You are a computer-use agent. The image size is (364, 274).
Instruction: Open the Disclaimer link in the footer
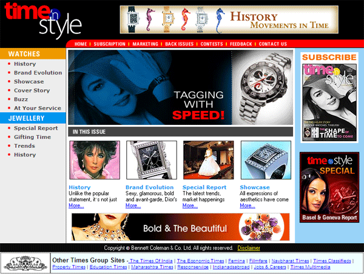click(249, 248)
